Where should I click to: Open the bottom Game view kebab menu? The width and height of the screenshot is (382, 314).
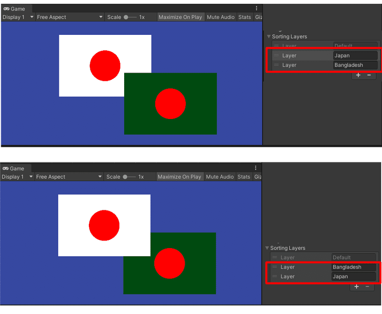(x=255, y=168)
